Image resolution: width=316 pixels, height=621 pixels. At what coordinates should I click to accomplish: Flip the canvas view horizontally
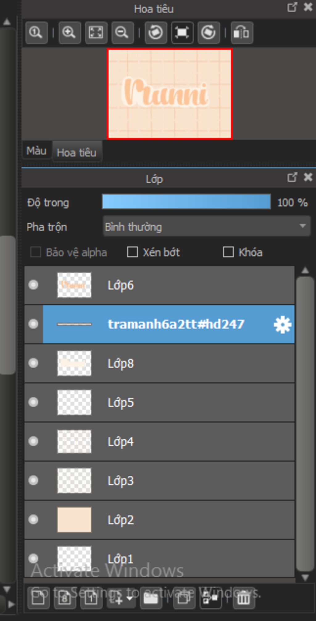(x=242, y=32)
